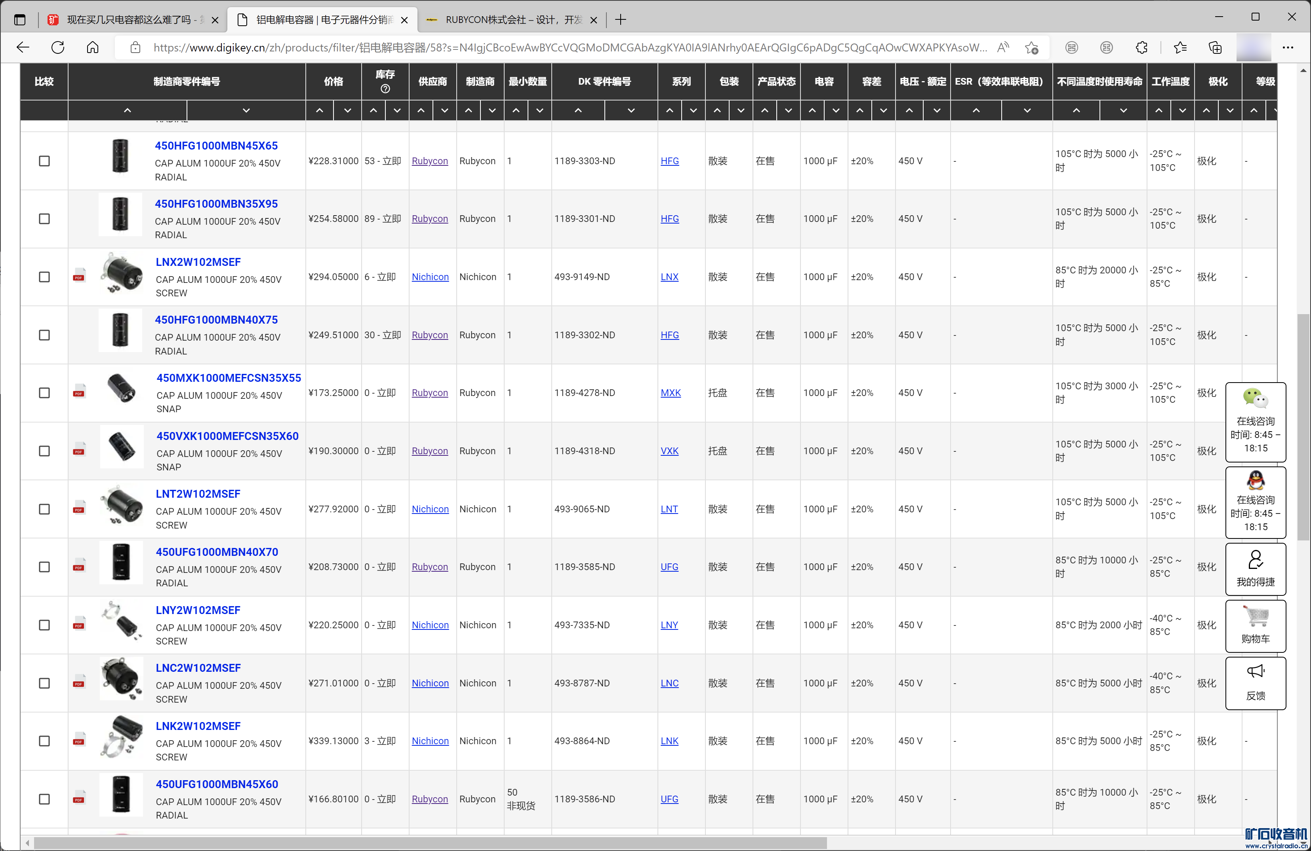Select compare checkbox for LNK2W102MSEF
This screenshot has height=851, width=1311.
click(45, 741)
